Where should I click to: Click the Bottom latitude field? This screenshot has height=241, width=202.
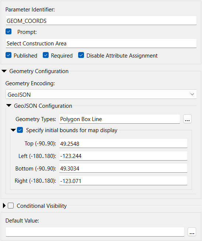pyautogui.click(x=123, y=168)
